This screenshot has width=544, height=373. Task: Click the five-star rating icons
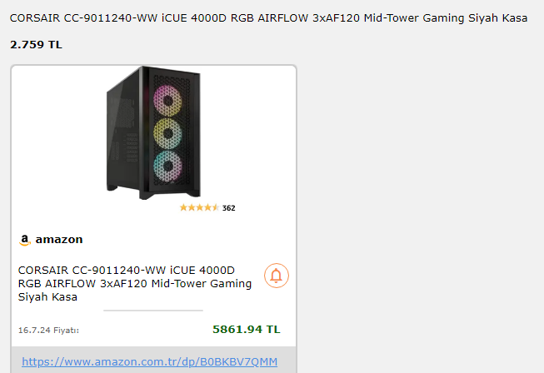(199, 207)
